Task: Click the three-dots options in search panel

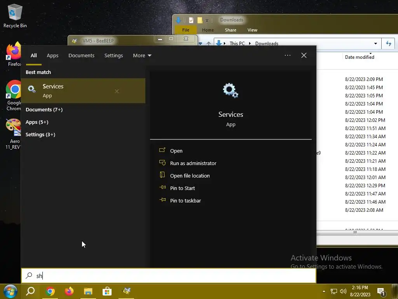Action: 287,55
